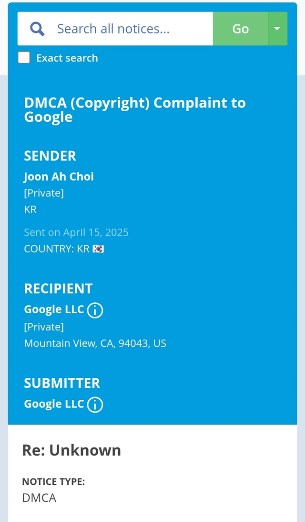The image size is (305, 522).
Task: Open sender link Joon Ah Choi
Action: click(59, 176)
